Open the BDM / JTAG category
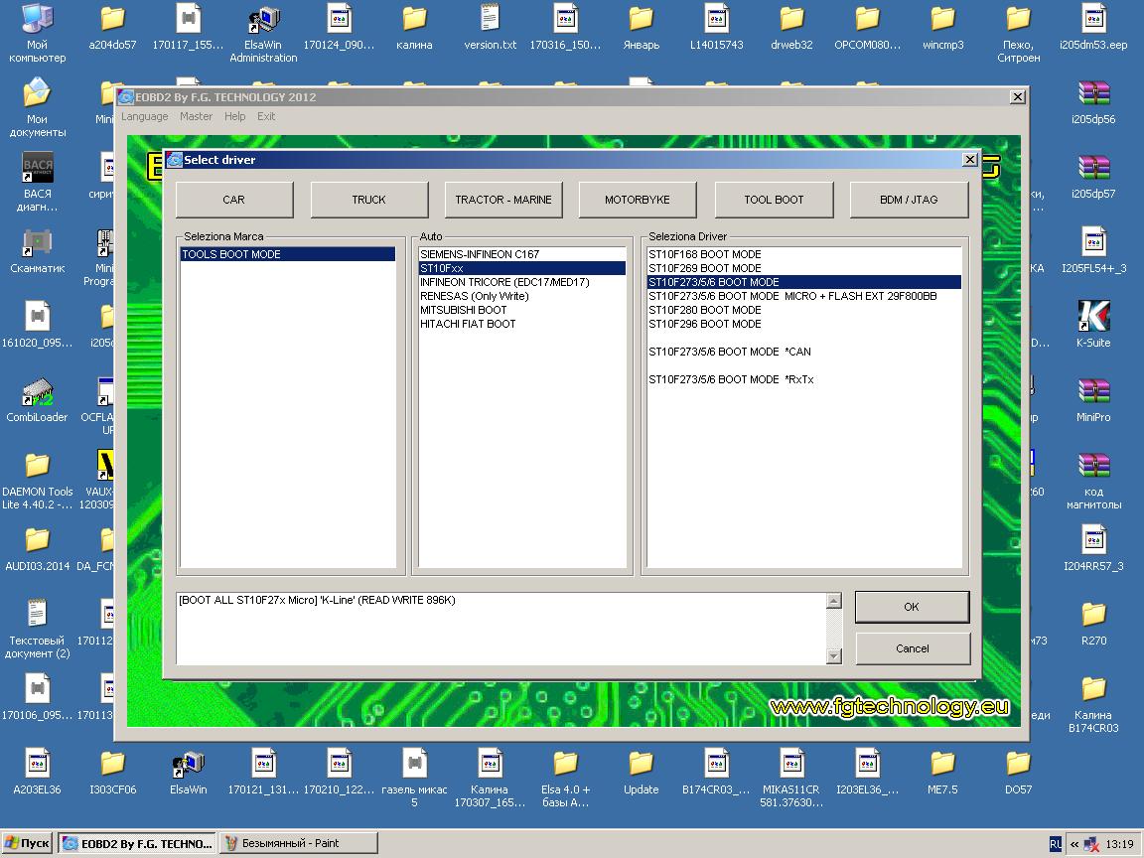Viewport: 1144px width, 858px height. tap(909, 200)
